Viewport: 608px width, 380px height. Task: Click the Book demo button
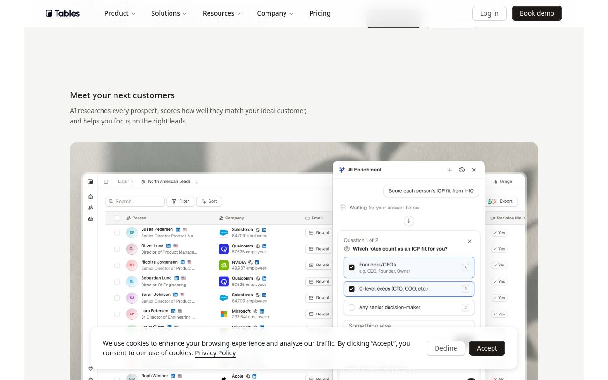coord(537,13)
